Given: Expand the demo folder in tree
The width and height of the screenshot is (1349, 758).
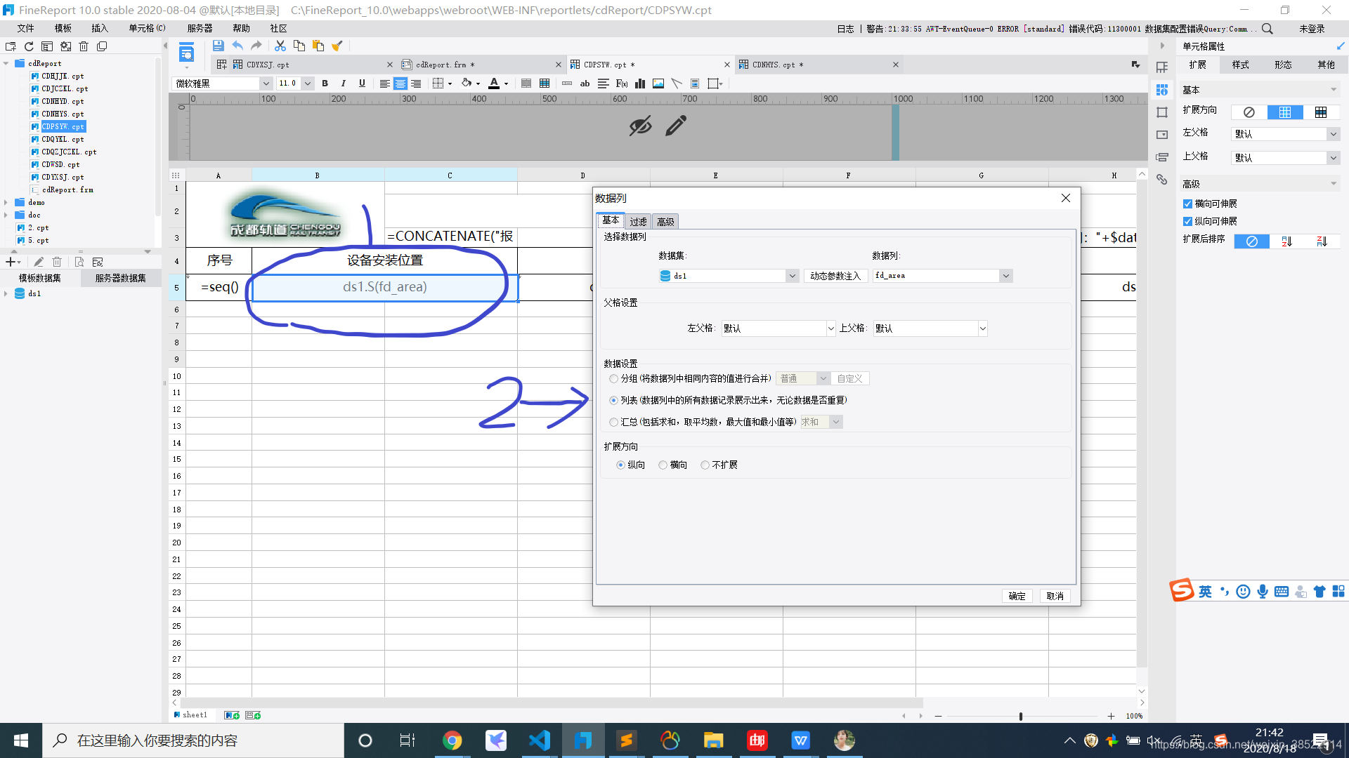Looking at the screenshot, I should coord(6,203).
